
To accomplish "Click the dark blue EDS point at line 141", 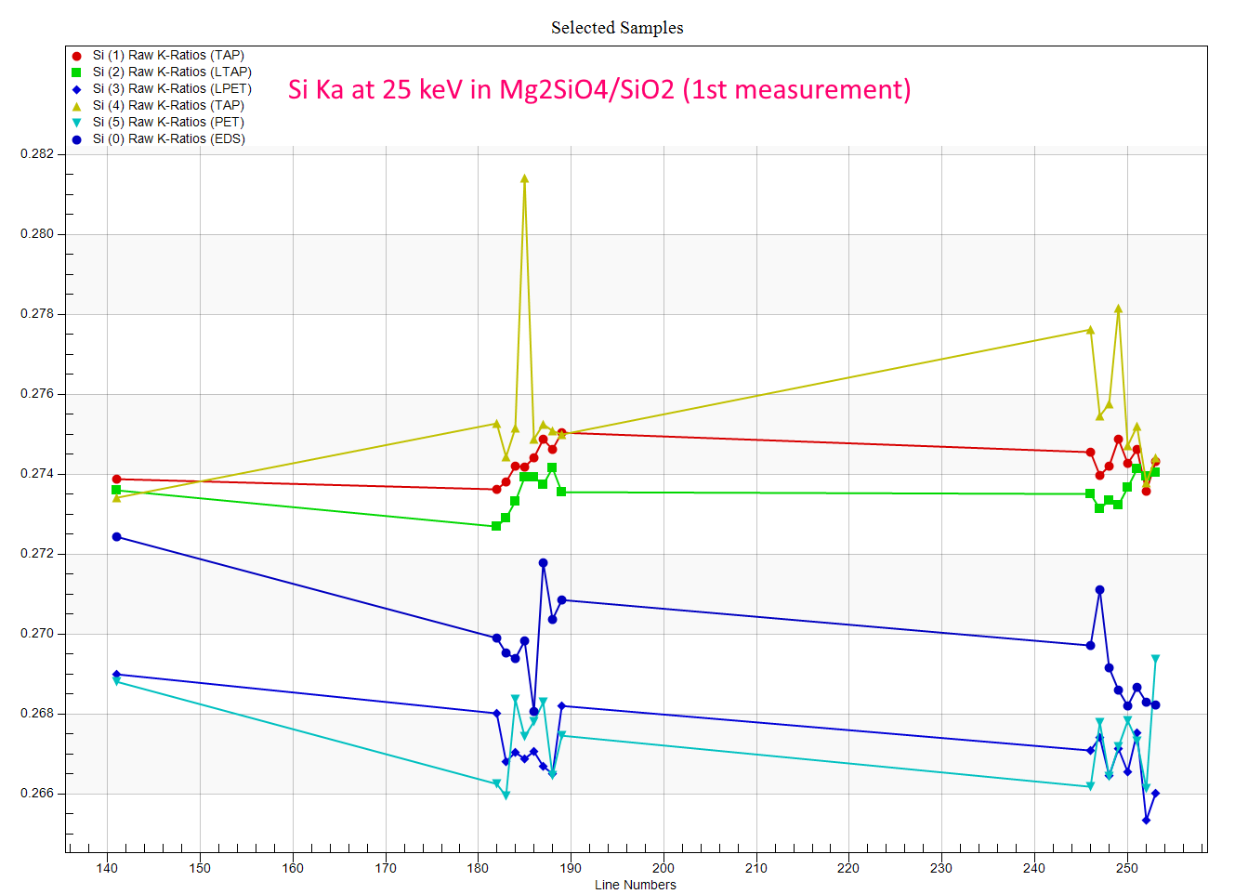I will [x=116, y=537].
